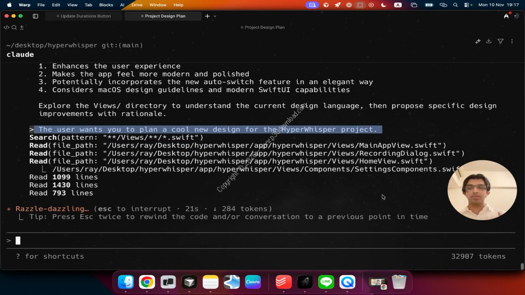Open the Warp notifications icon with red dot

[507, 16]
